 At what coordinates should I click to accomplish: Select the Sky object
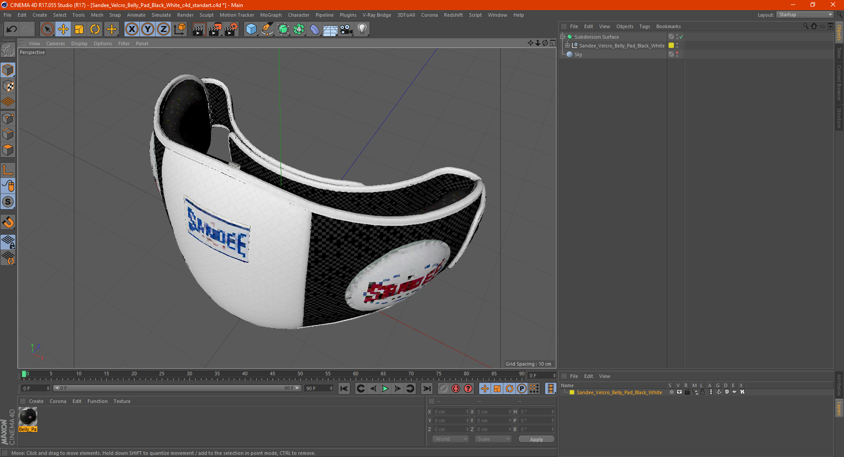[x=578, y=54]
